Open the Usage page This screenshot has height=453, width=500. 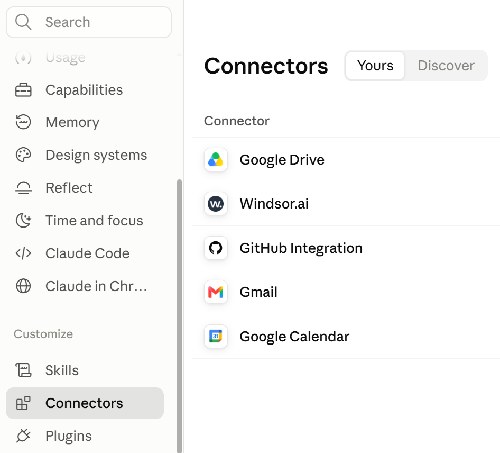coord(85,58)
